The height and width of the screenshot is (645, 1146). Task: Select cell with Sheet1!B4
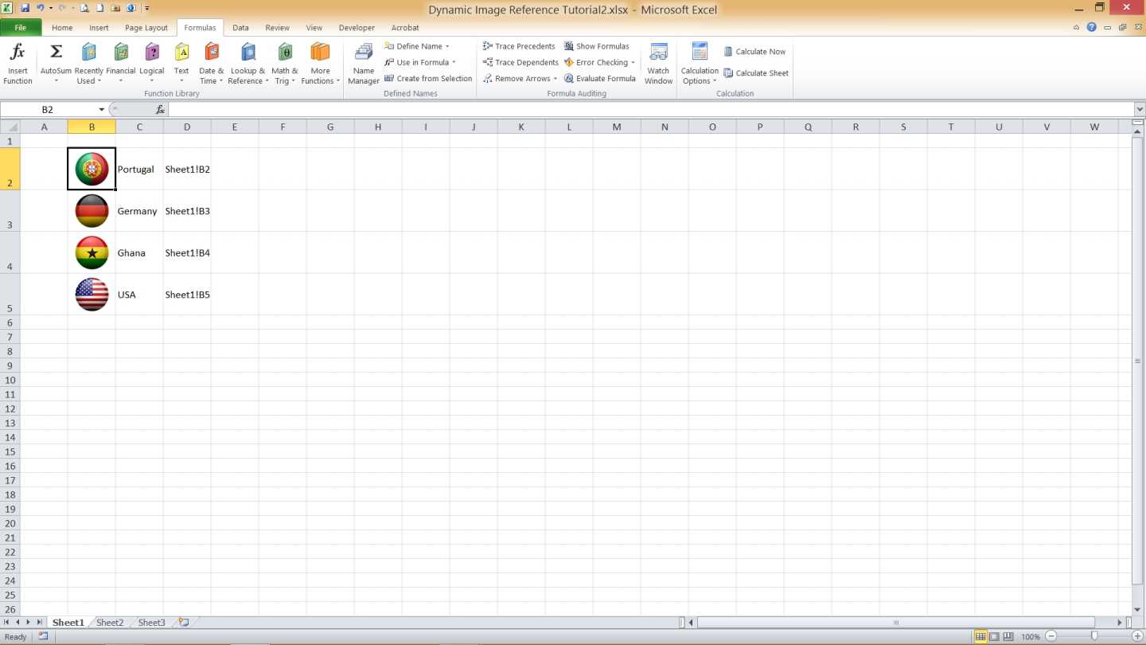pos(187,253)
